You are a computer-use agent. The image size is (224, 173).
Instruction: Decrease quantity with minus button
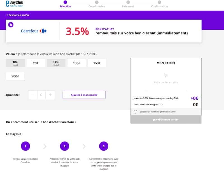[32, 95]
